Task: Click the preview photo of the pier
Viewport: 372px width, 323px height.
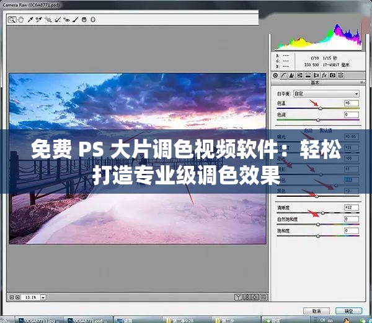Action: pos(138,158)
